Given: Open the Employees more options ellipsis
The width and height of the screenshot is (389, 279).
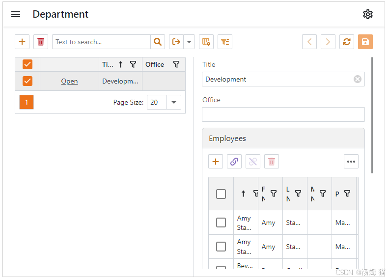Looking at the screenshot, I should point(351,162).
